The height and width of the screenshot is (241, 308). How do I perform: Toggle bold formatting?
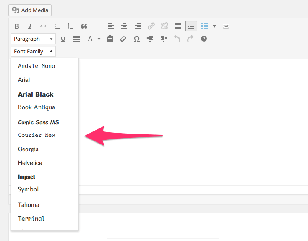coord(17,26)
